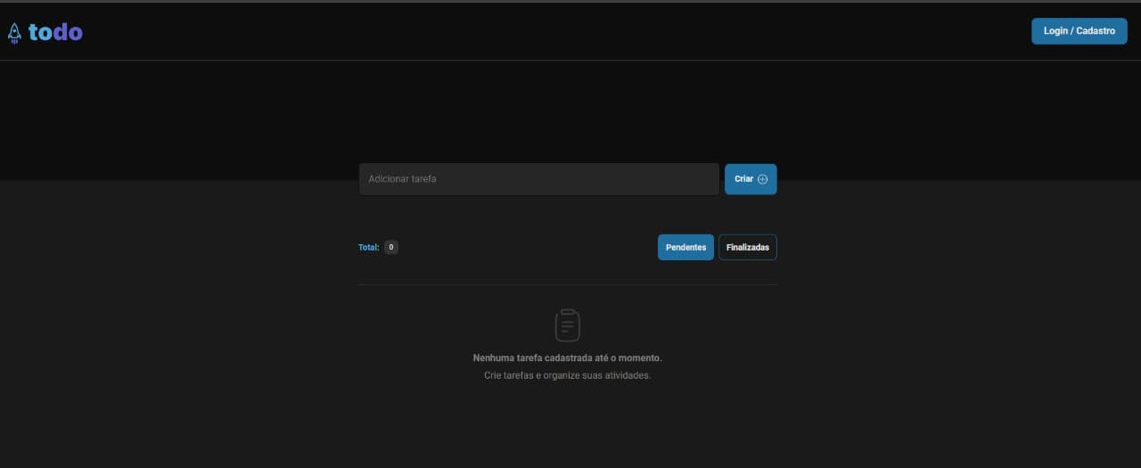This screenshot has height=468, width=1141.
Task: Click empty space between Total and Pendentes
Action: (526, 247)
